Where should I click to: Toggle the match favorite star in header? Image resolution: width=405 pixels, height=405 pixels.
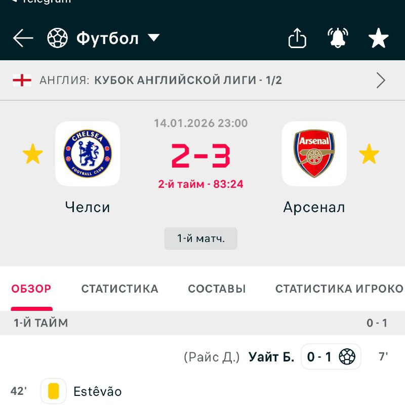[x=379, y=38]
